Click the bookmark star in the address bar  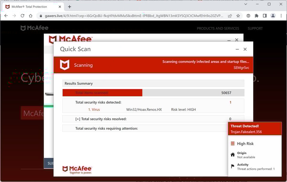[238, 15]
